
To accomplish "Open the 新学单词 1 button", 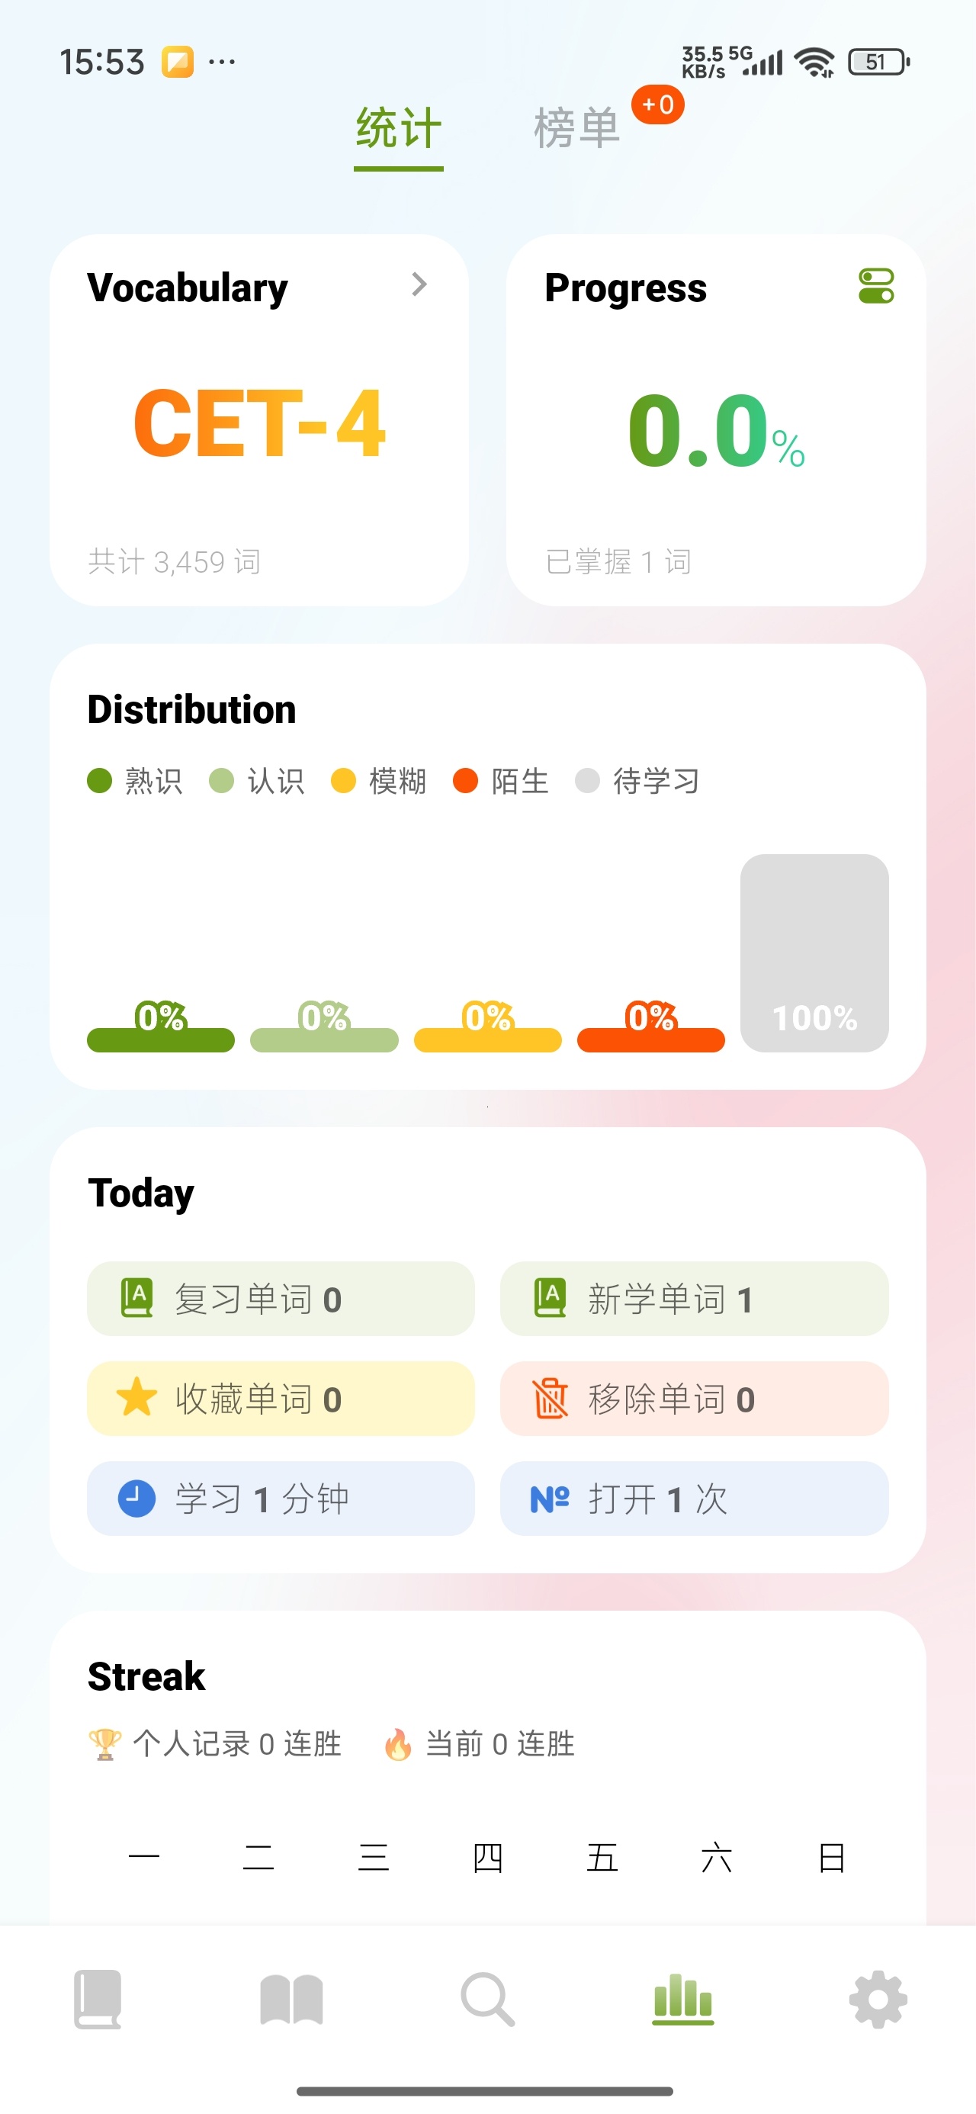I will tap(695, 1298).
